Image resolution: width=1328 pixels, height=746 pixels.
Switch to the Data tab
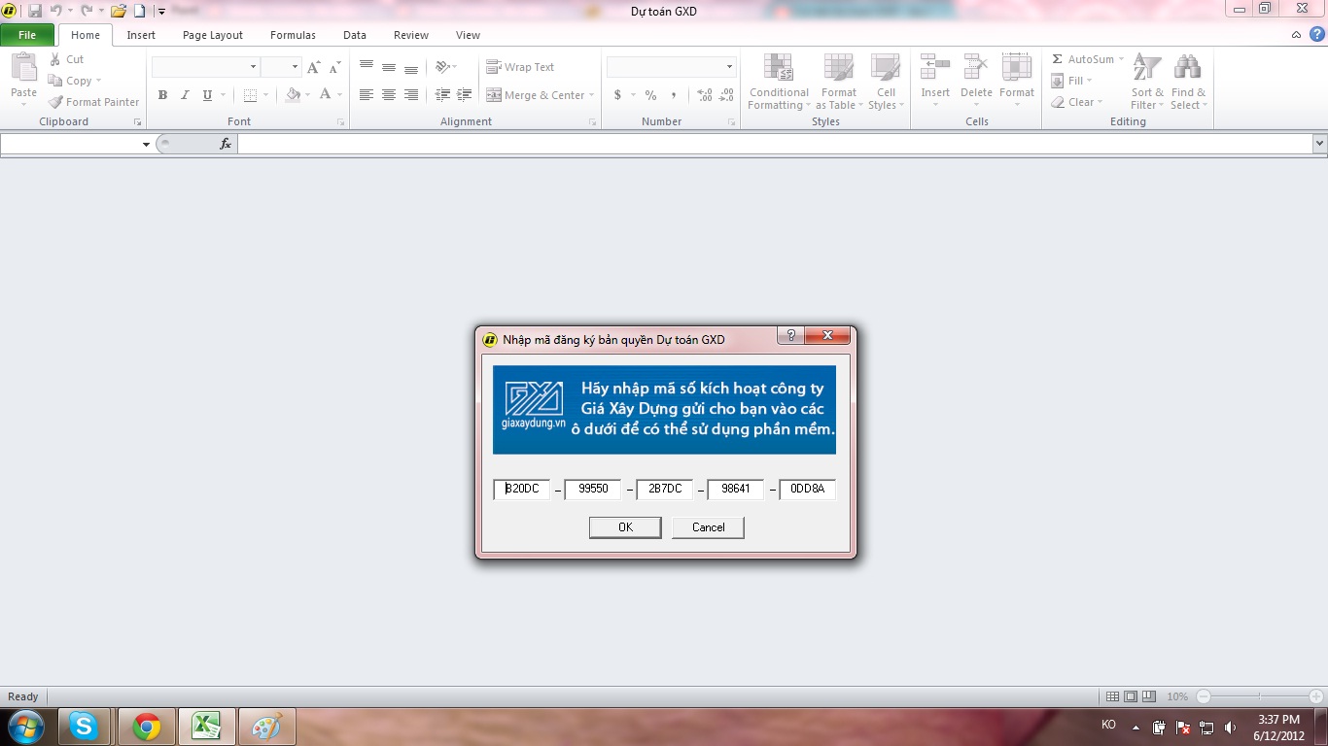point(355,35)
